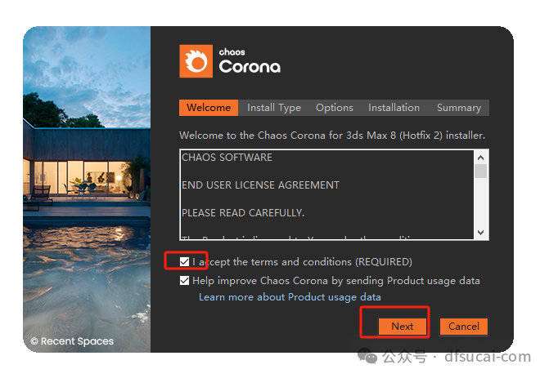Screen dimensions: 549x378
Task: Switch to the Install Type tab
Action: pyautogui.click(x=274, y=108)
